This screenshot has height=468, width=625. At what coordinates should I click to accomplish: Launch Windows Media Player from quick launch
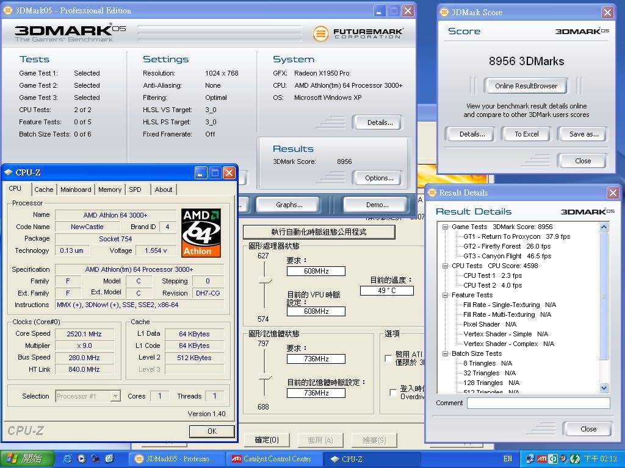[81, 459]
